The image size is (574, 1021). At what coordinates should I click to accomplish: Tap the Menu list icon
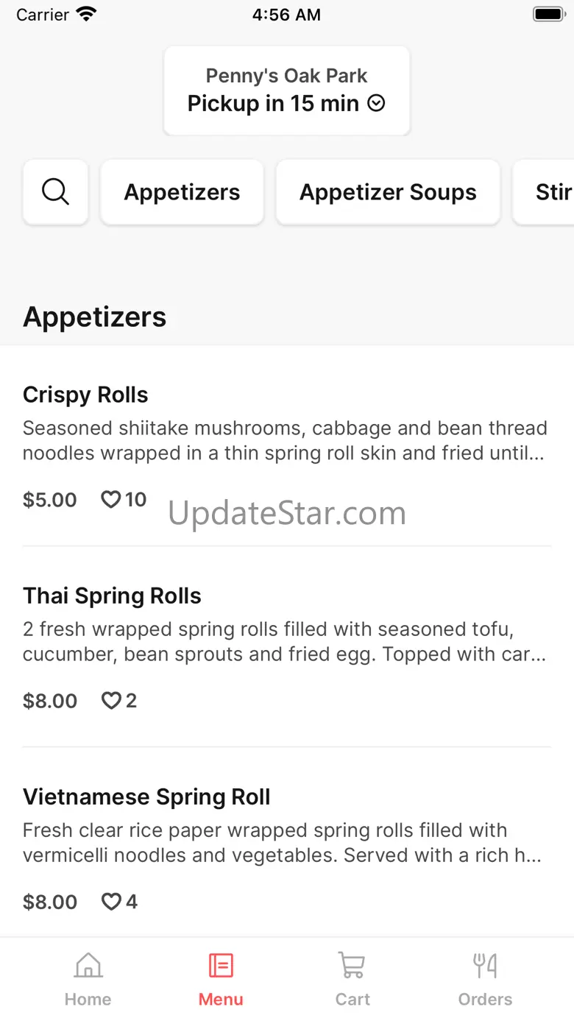[x=221, y=965]
